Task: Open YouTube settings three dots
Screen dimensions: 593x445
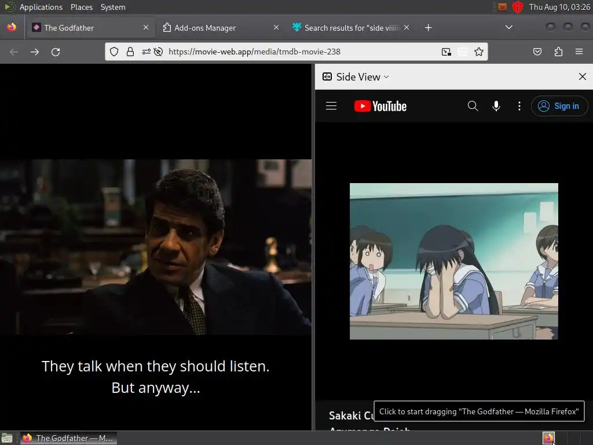Action: point(519,106)
